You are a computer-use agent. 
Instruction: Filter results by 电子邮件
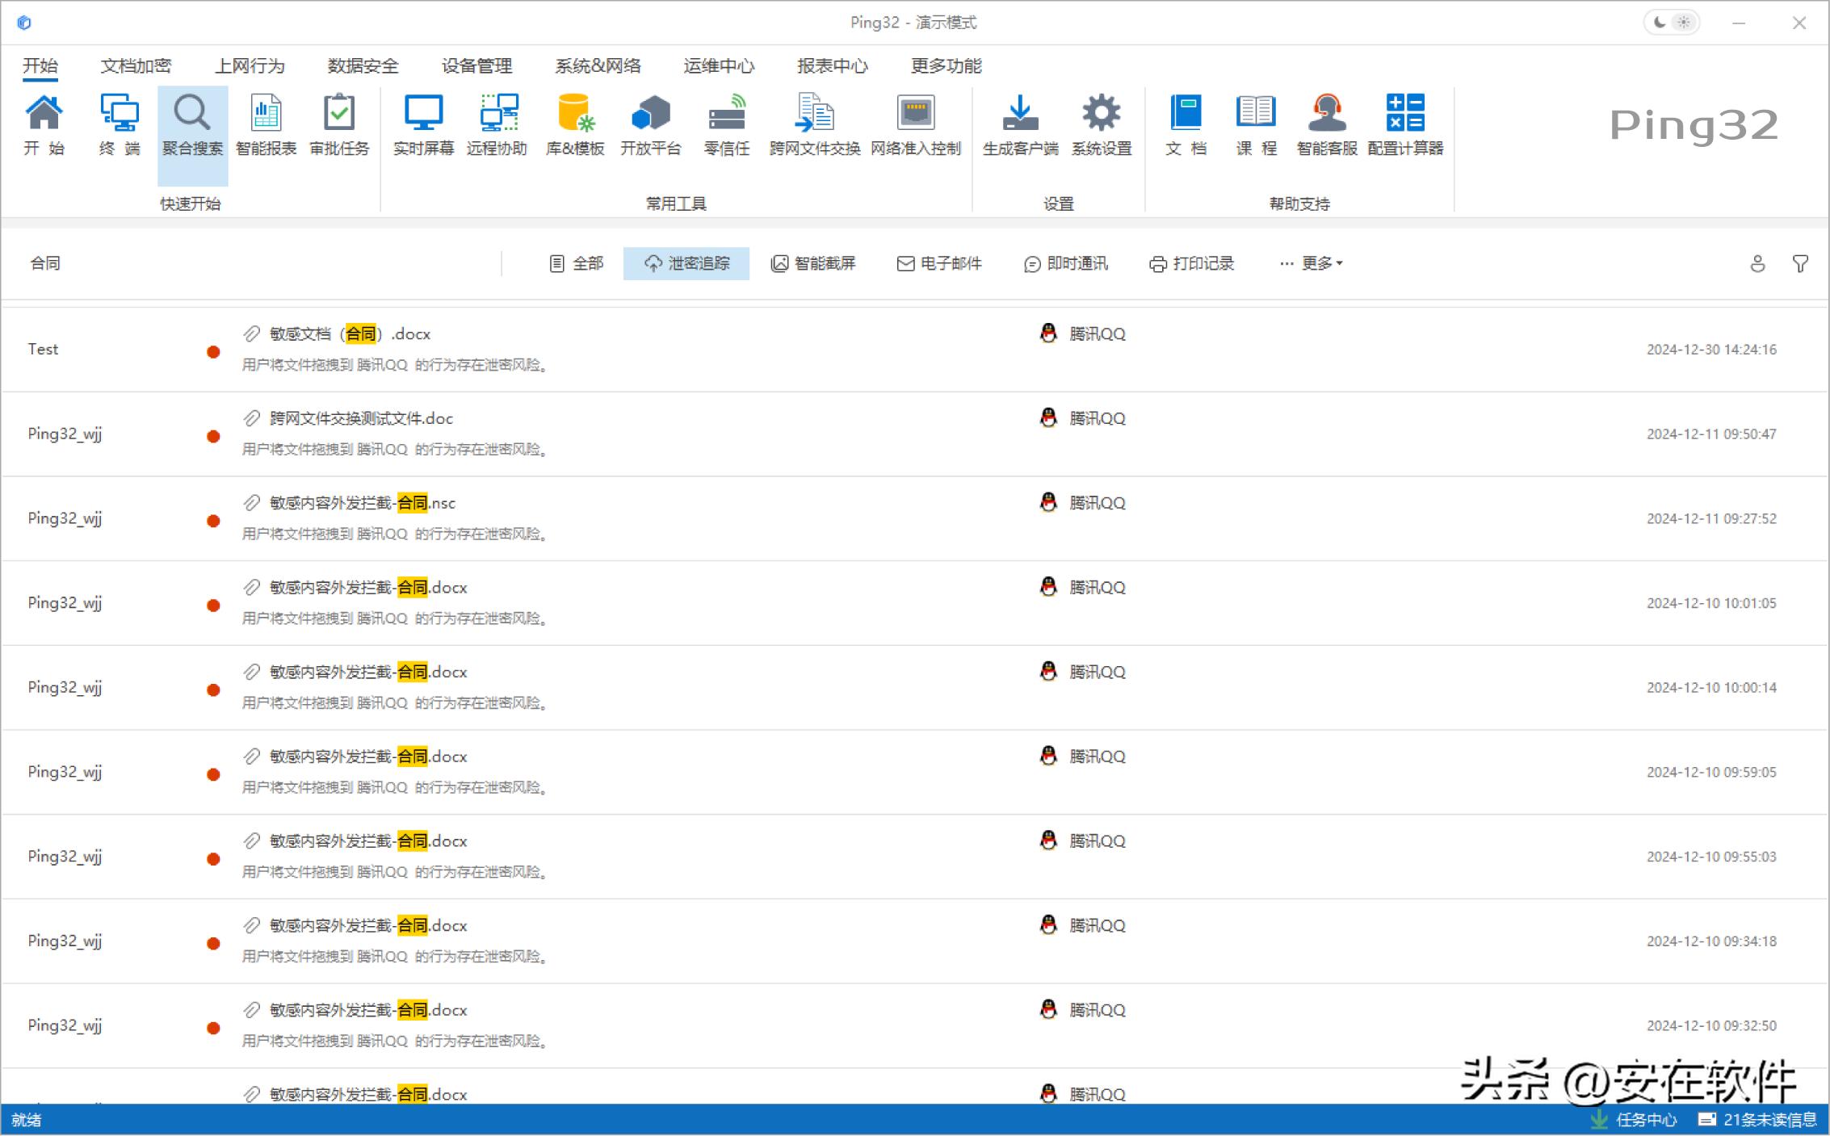939,263
